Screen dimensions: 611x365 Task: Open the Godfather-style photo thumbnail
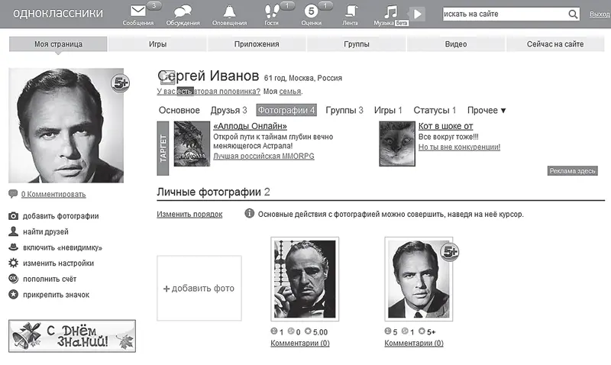pyautogui.click(x=305, y=279)
